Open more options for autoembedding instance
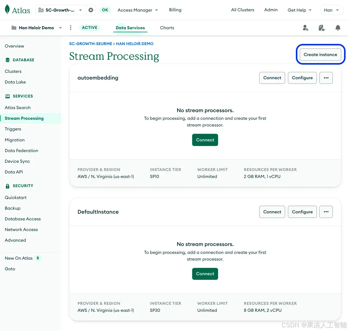Screen dimensions: 348x331 click(326, 78)
